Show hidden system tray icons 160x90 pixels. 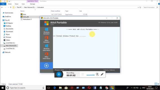[x=132, y=88]
